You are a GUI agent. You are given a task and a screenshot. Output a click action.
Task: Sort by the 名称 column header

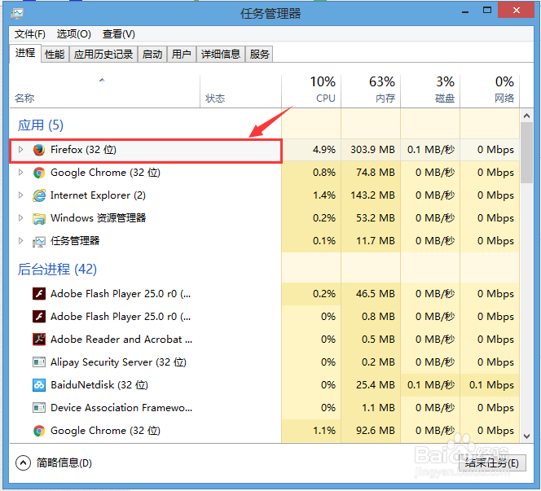click(x=104, y=91)
